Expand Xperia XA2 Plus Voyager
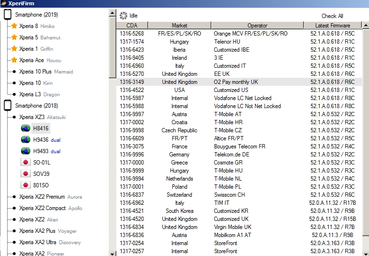 click(14, 231)
